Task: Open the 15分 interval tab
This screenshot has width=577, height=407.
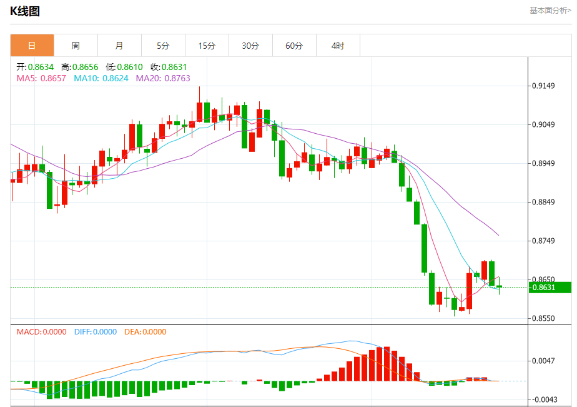Action: click(207, 45)
